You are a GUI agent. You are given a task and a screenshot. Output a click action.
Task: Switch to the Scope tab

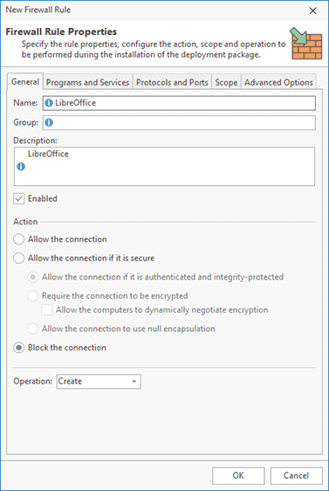click(x=226, y=82)
